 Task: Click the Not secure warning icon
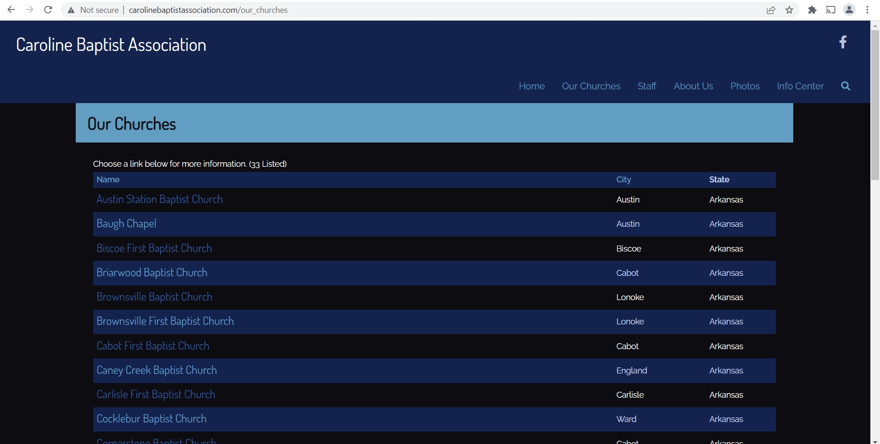coord(71,10)
